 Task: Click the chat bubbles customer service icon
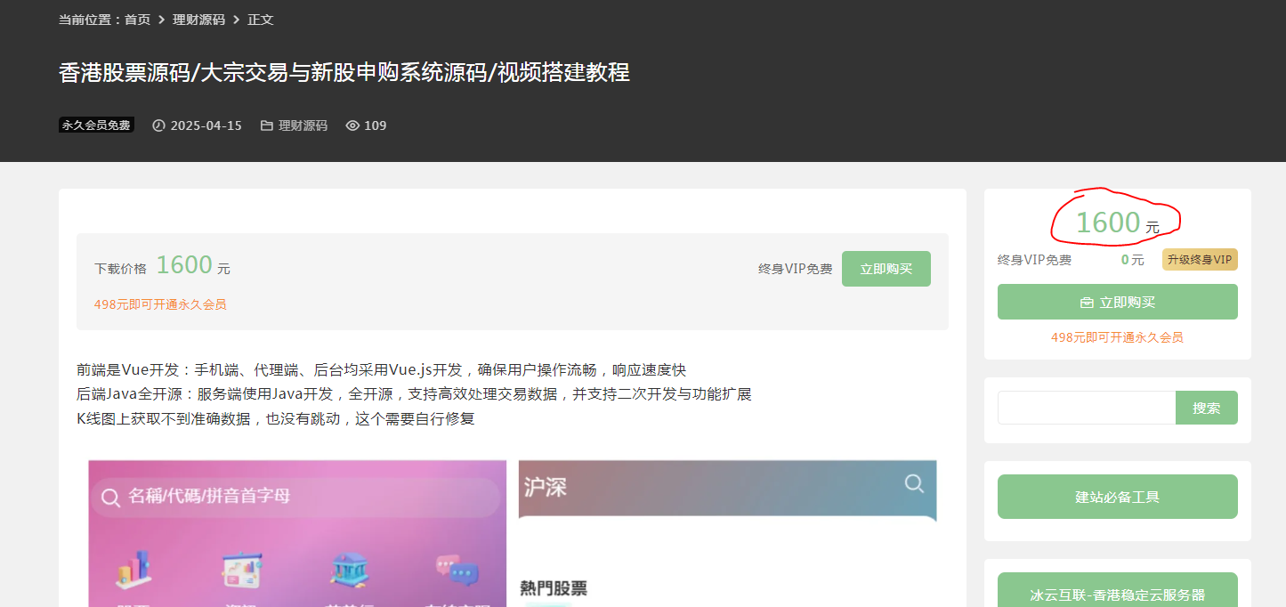tap(457, 571)
